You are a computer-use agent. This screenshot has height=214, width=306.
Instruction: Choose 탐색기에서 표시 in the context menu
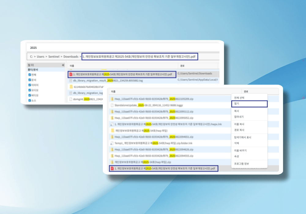point(242,137)
